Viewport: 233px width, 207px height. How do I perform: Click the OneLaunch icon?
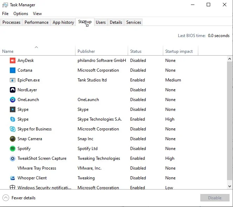[13, 100]
